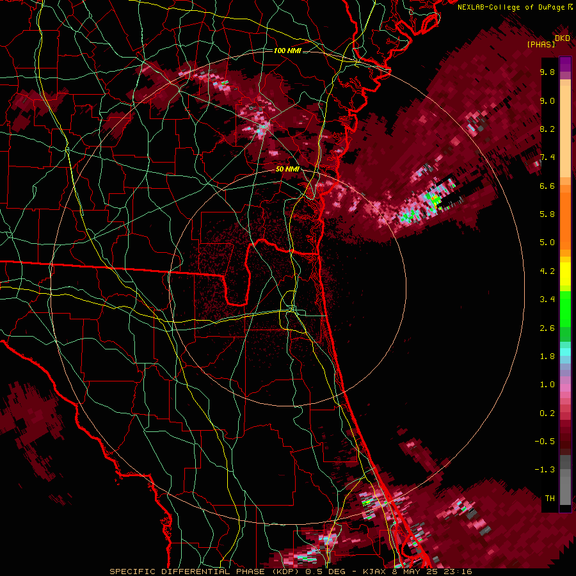Click the -0.5 scale value

tap(545, 442)
